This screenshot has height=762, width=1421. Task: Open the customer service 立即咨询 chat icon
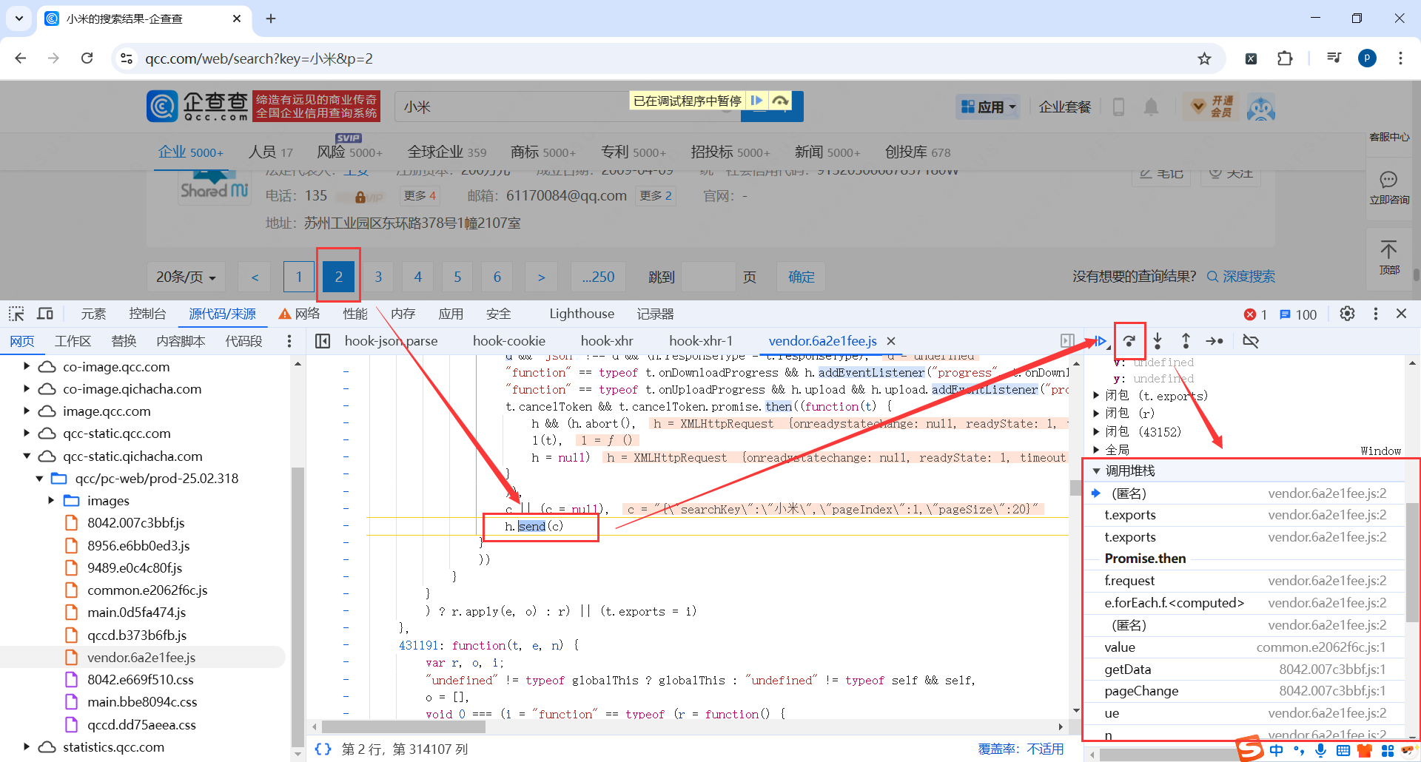[x=1388, y=188]
